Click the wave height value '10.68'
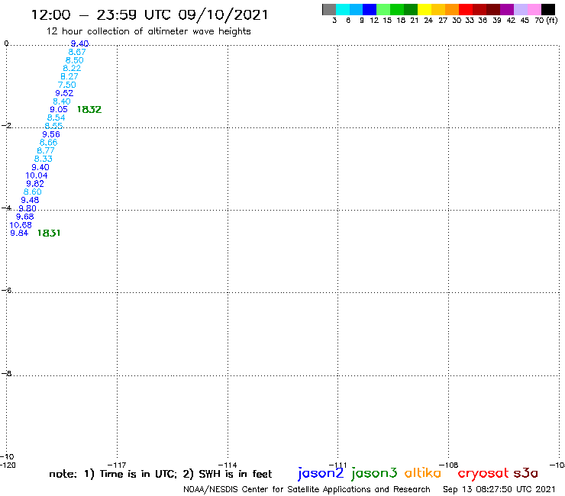Viewport: 565px width, 496px height. (21, 225)
